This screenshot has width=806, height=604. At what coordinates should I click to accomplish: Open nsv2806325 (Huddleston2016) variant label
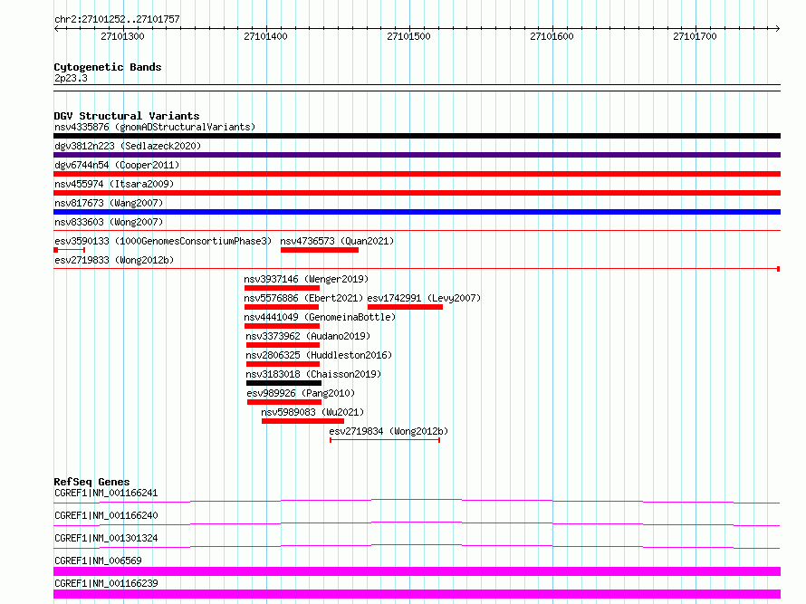(319, 355)
